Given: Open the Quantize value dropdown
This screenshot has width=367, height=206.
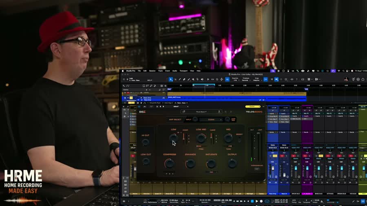Looking at the screenshot, I should pos(235,79).
